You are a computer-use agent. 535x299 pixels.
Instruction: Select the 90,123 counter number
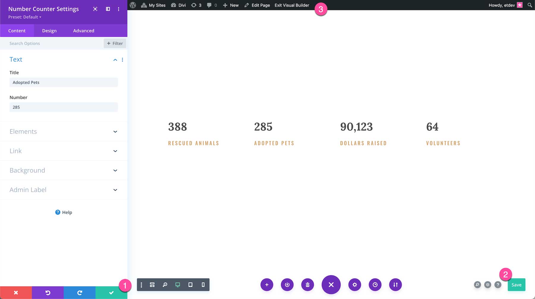(356, 127)
